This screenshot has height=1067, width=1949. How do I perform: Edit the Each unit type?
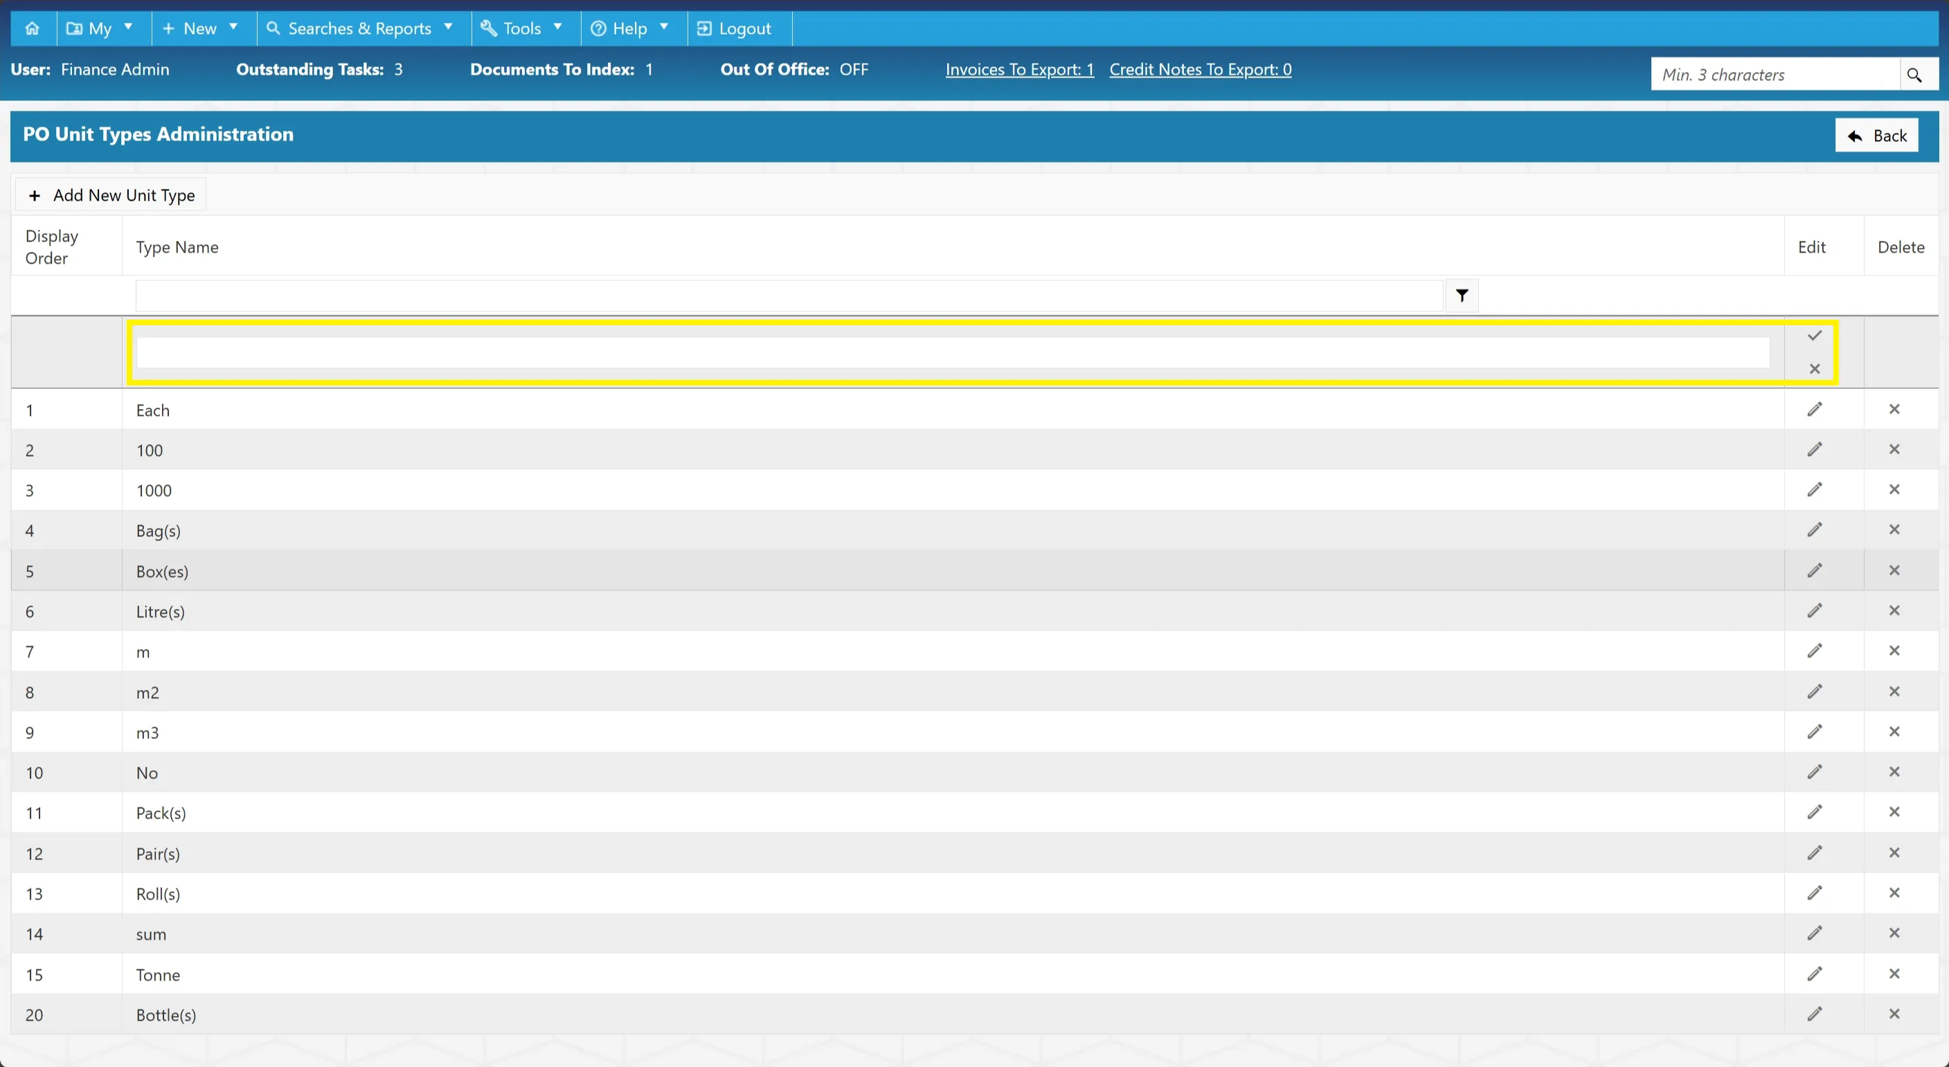1814,409
